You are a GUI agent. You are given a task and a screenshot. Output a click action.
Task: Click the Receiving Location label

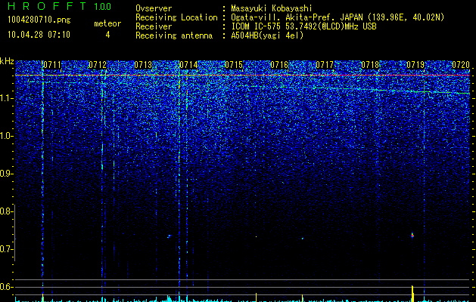(x=176, y=17)
